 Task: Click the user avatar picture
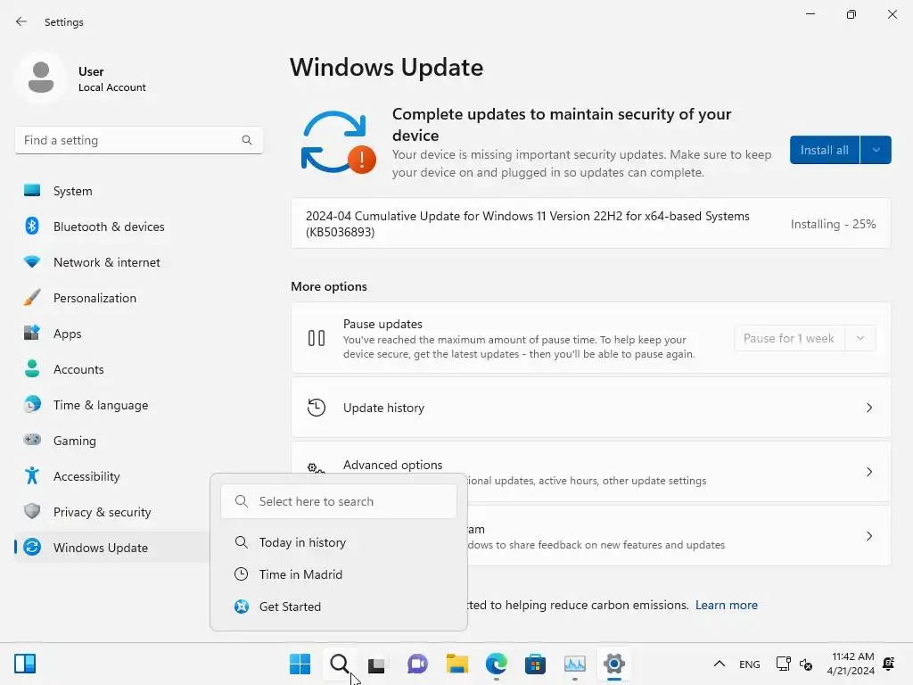41,78
